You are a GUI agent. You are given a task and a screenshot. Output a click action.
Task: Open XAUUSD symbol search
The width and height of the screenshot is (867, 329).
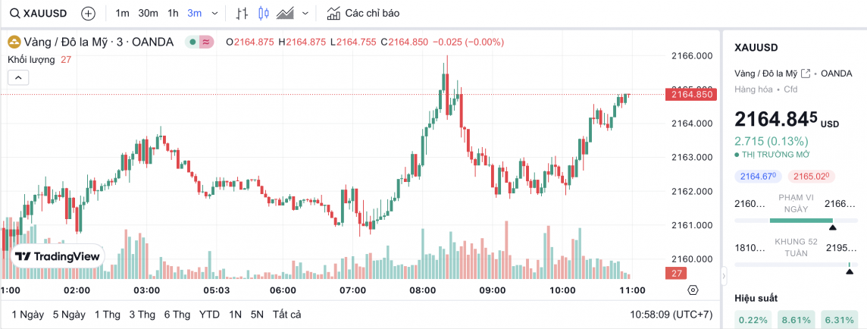coord(38,13)
